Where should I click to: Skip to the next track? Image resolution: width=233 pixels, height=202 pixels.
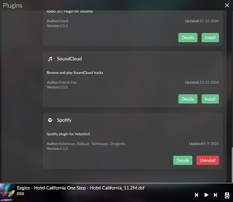pyautogui.click(x=216, y=195)
